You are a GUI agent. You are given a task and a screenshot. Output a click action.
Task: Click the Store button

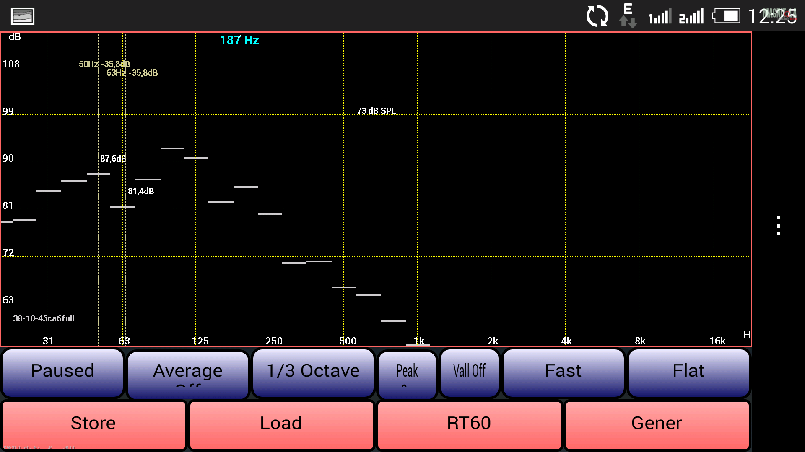93,425
